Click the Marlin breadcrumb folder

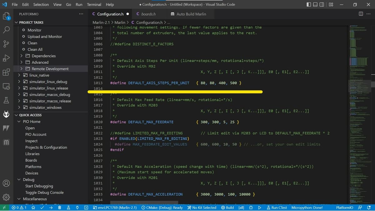click(x=120, y=22)
